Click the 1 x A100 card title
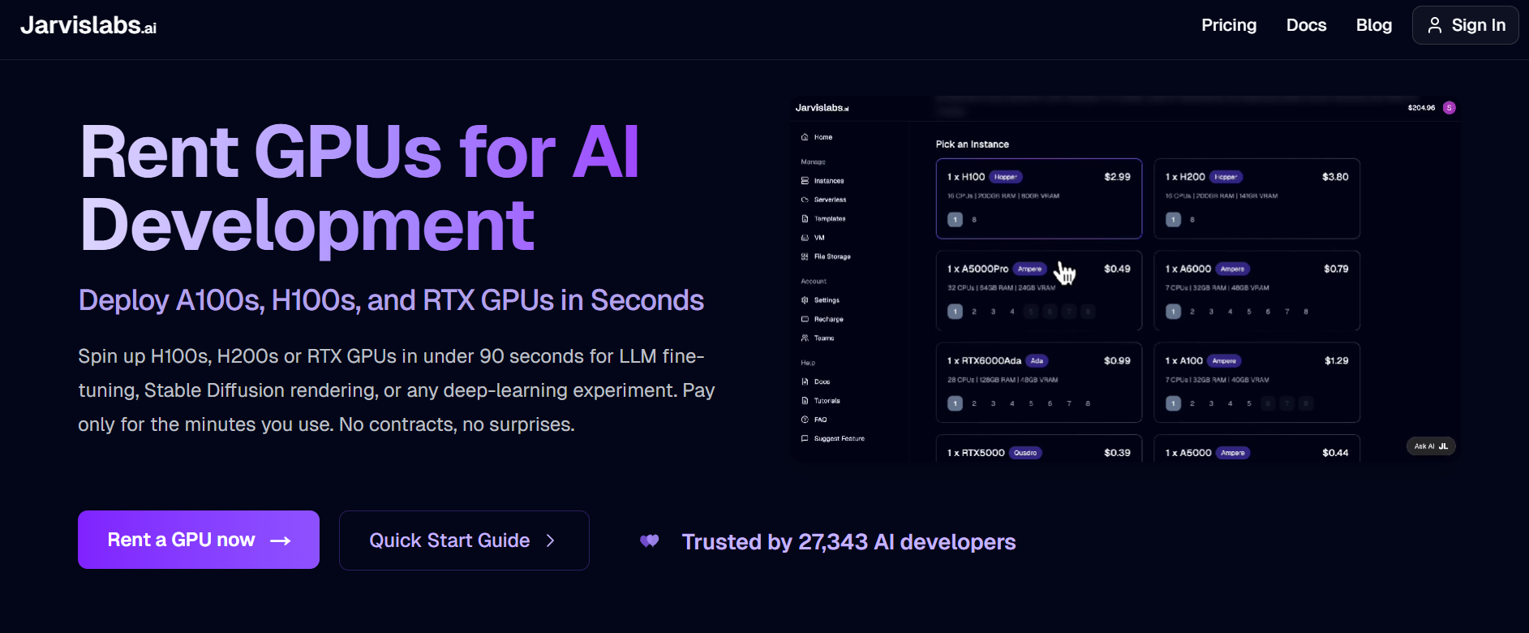The image size is (1529, 633). pos(1184,361)
